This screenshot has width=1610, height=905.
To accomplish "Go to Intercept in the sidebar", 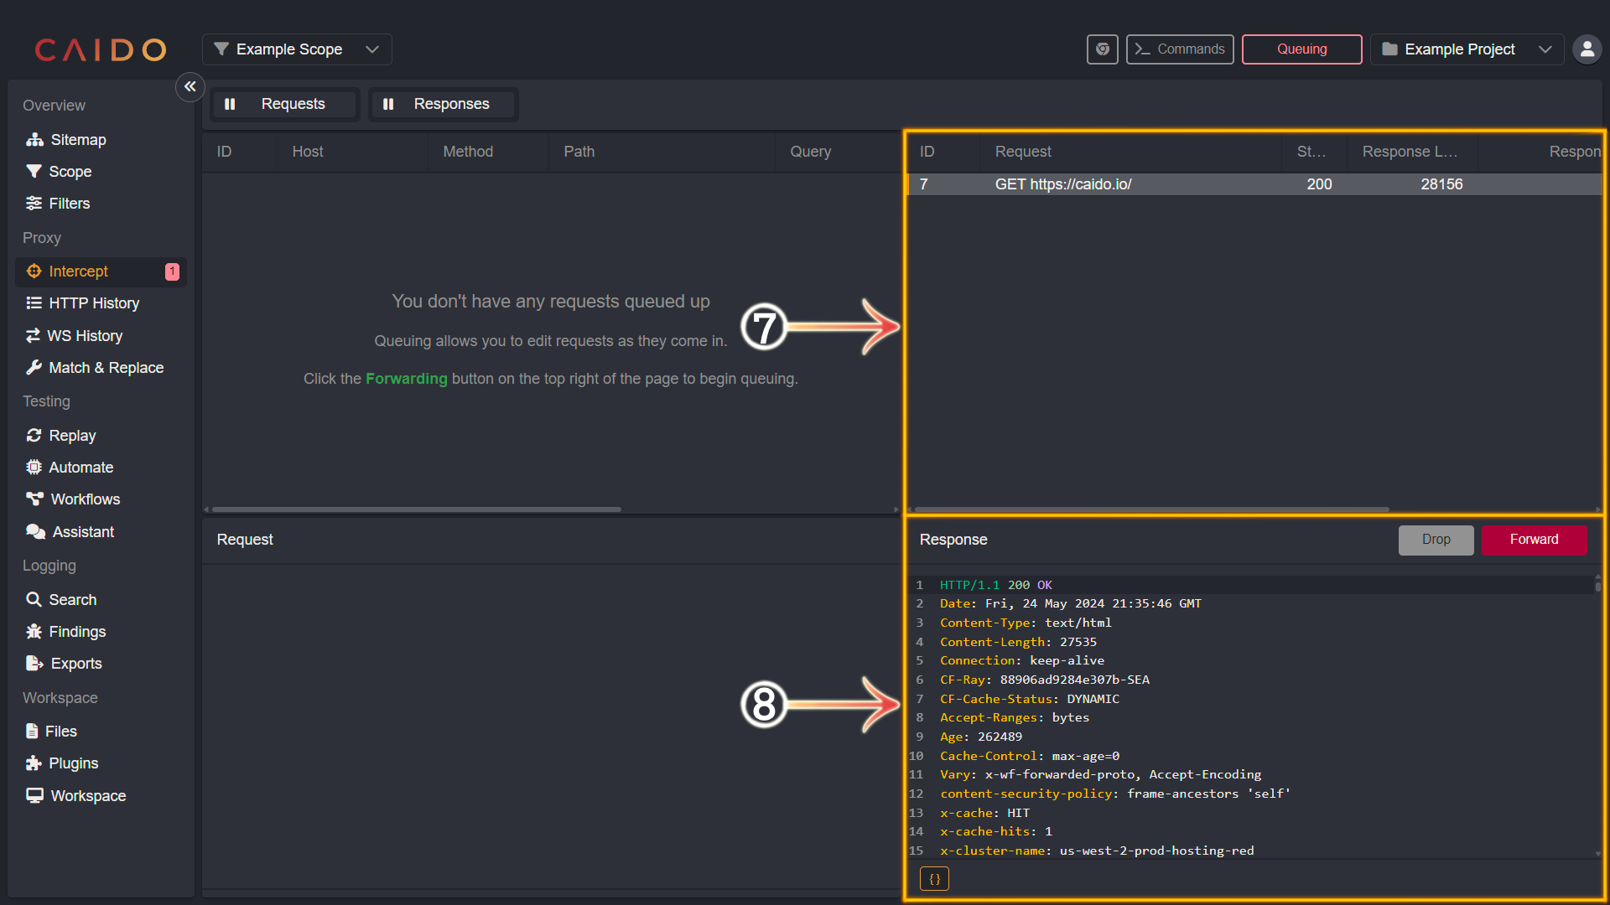I will 101,271.
